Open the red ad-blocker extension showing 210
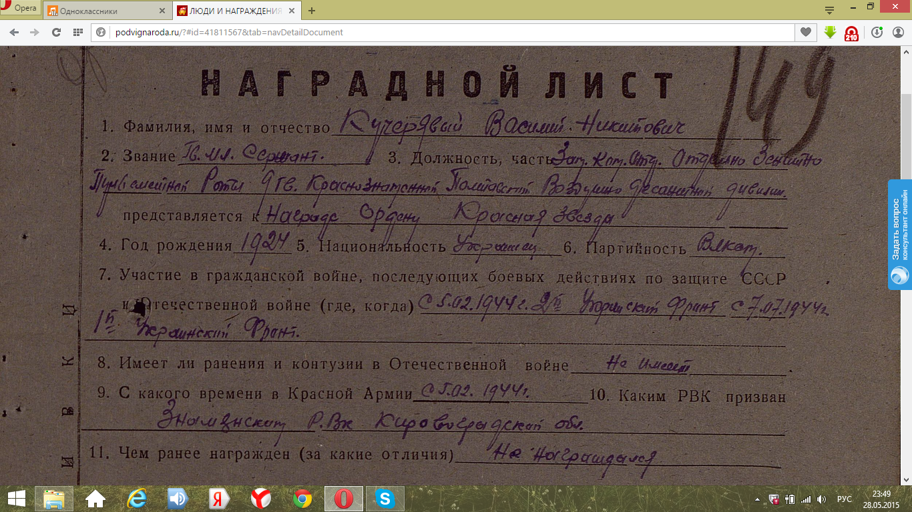The width and height of the screenshot is (912, 512). [851, 33]
